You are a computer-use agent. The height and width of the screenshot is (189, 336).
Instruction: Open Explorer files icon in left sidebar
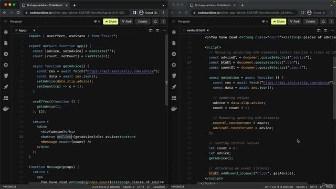[6, 43]
